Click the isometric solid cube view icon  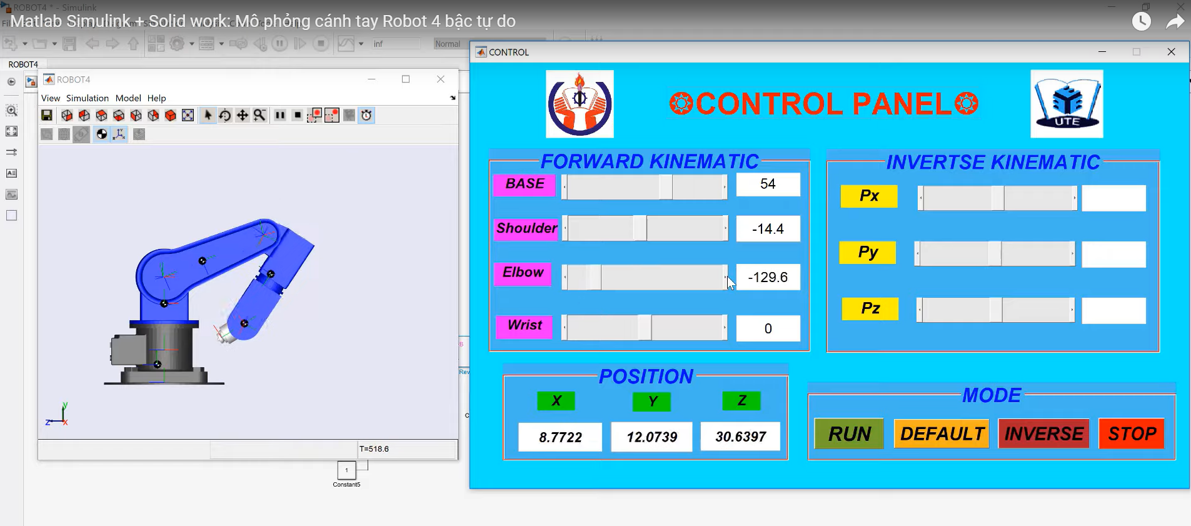[x=170, y=115]
